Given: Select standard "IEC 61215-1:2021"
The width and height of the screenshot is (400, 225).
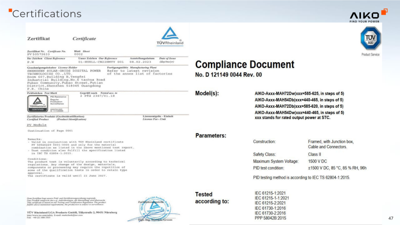Looking at the screenshot, I should [x=270, y=193].
